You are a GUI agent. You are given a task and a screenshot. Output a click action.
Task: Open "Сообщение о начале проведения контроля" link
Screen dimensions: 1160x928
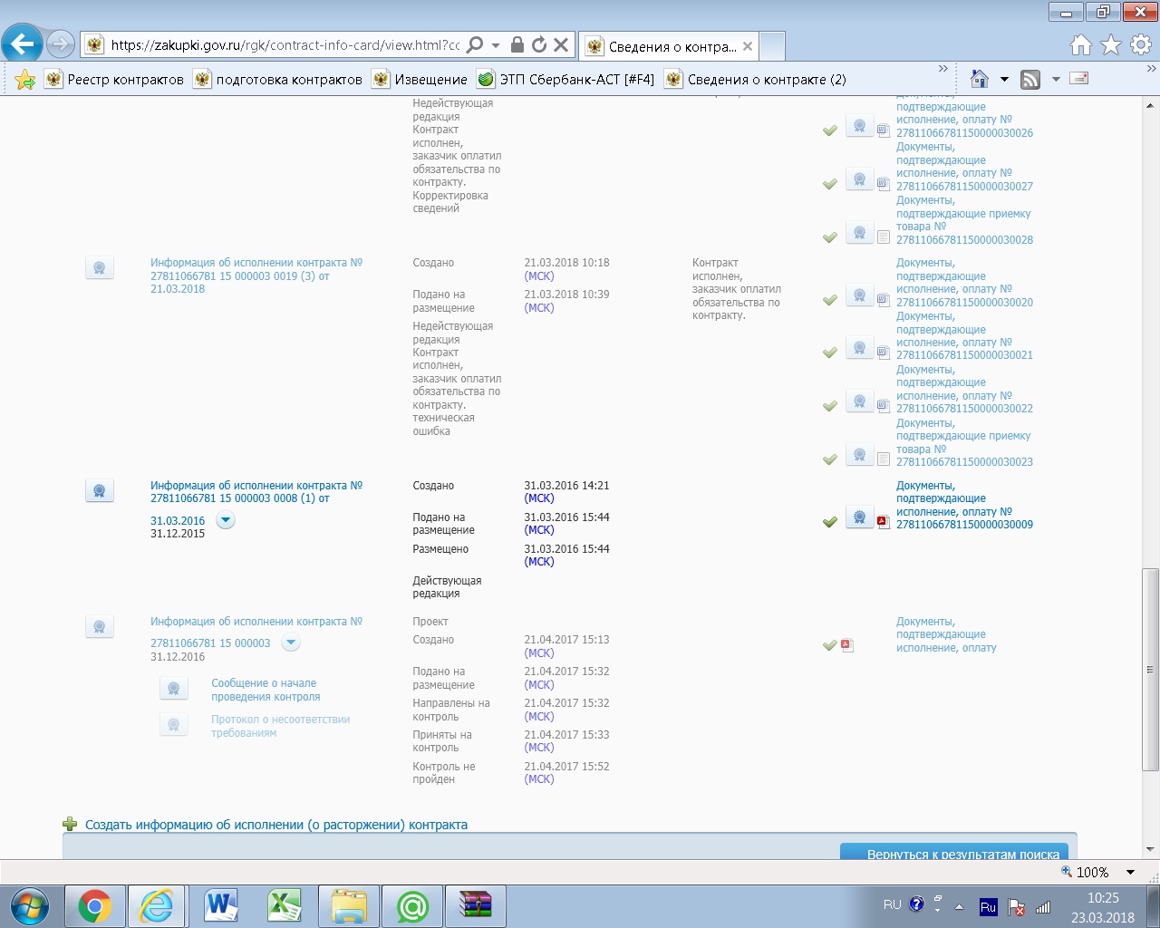coord(266,690)
